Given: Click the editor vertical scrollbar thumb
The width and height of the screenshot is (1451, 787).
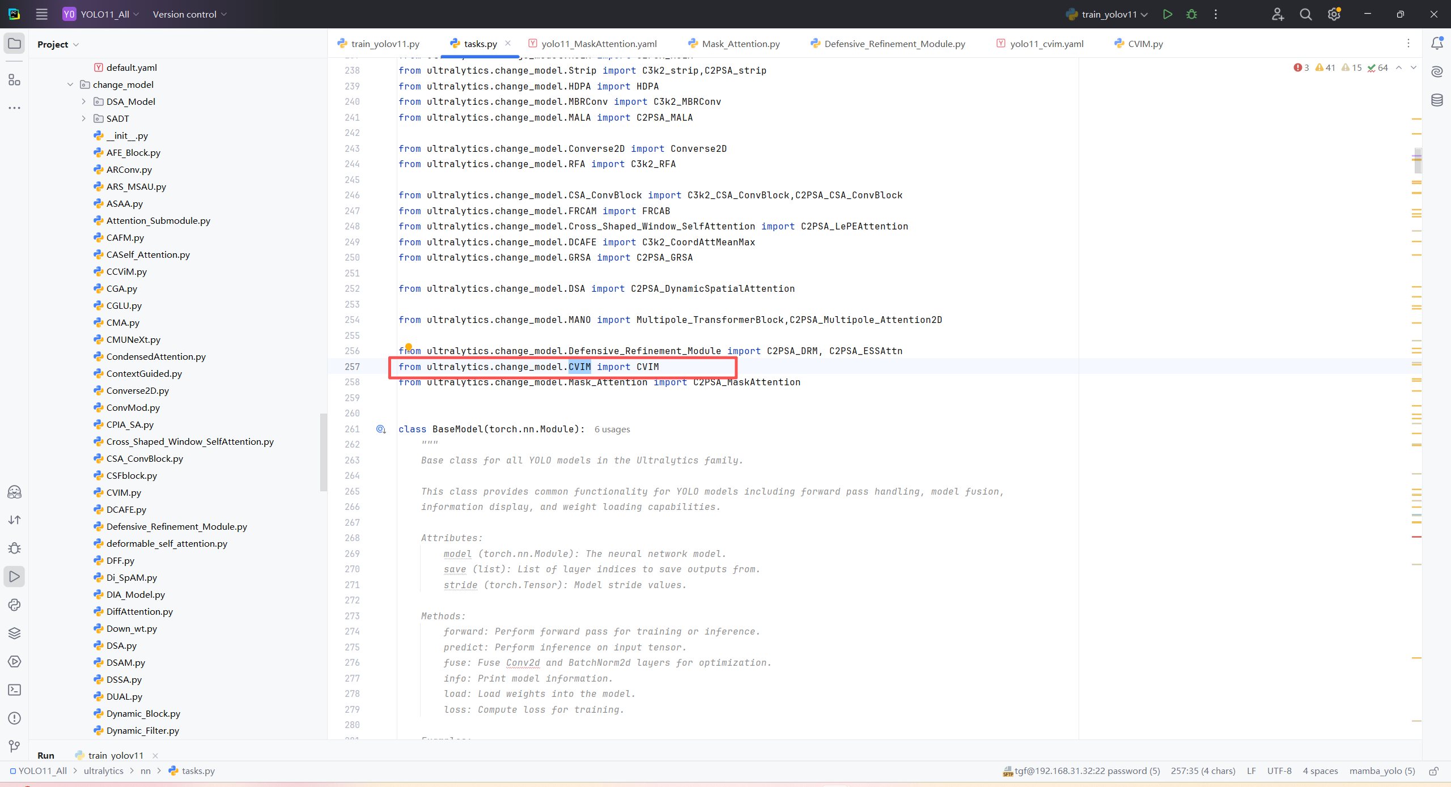Looking at the screenshot, I should click(1417, 160).
